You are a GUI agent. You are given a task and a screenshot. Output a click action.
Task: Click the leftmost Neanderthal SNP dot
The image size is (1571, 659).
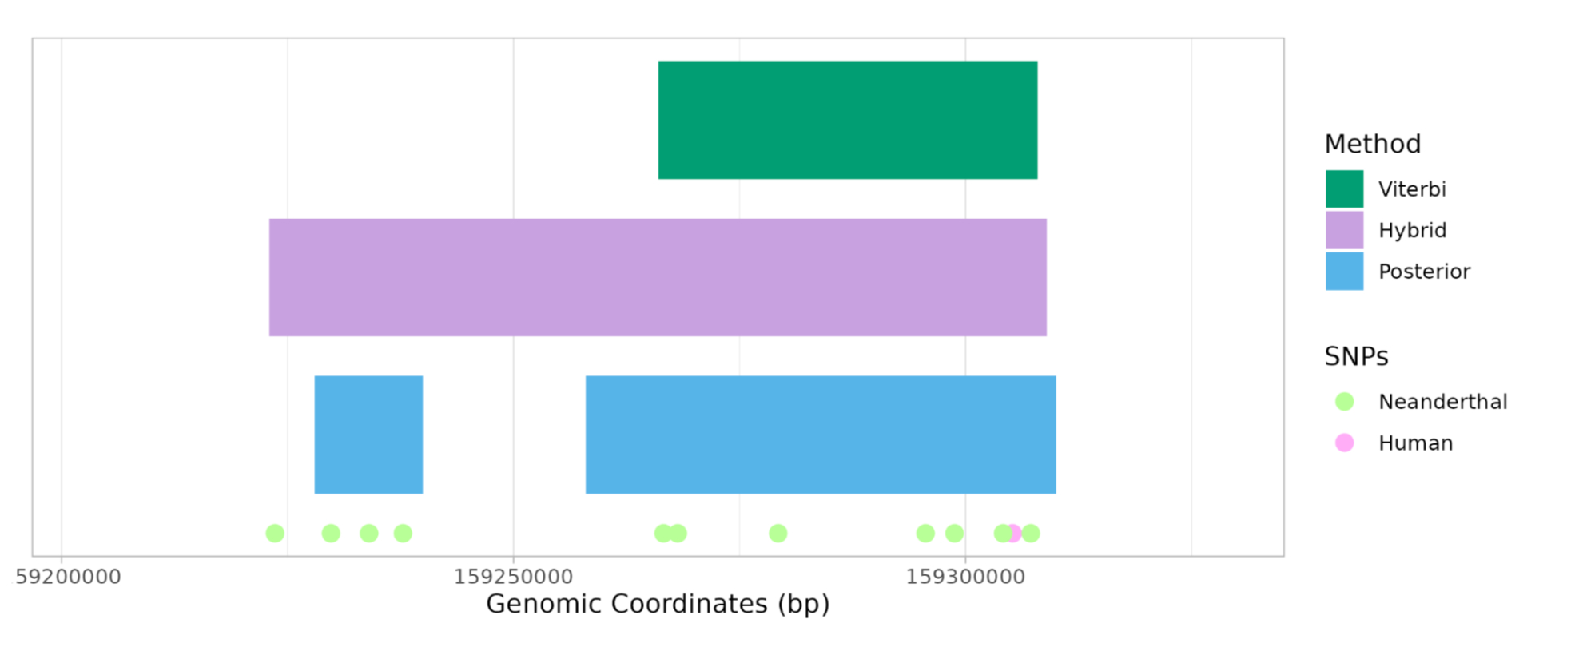coord(275,533)
